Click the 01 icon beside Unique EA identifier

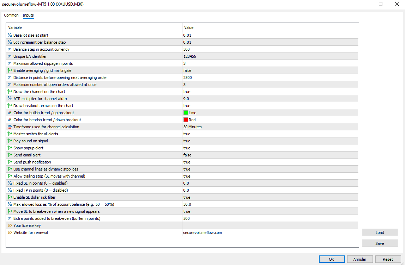click(x=9, y=56)
